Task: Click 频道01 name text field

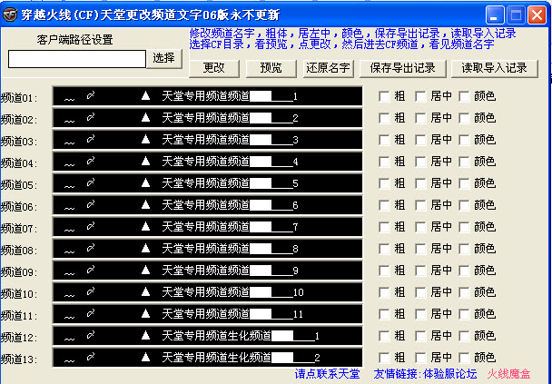Action: (207, 96)
